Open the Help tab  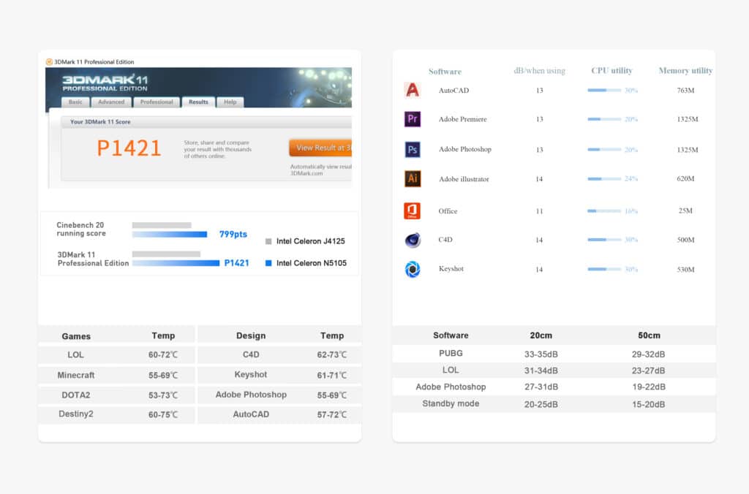tap(230, 102)
